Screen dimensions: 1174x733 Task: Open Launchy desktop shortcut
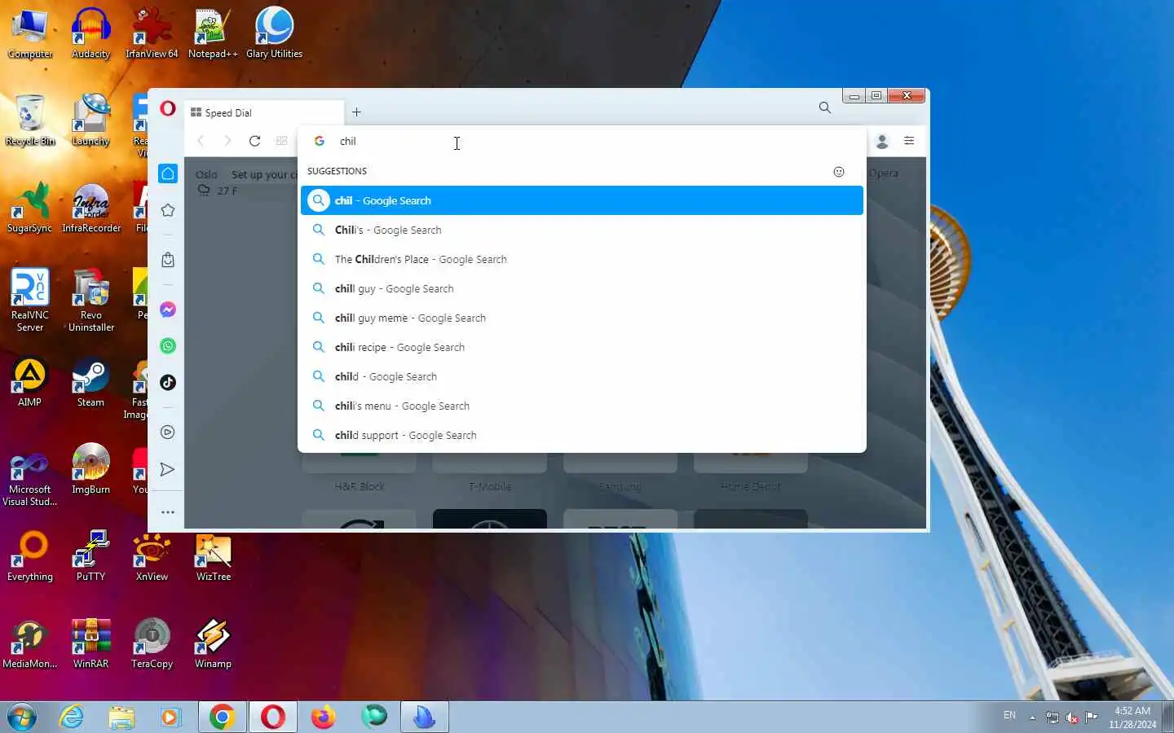click(x=90, y=121)
